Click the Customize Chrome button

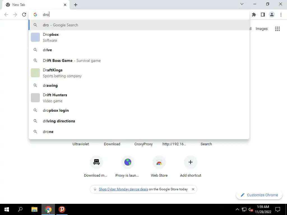pos(259,195)
